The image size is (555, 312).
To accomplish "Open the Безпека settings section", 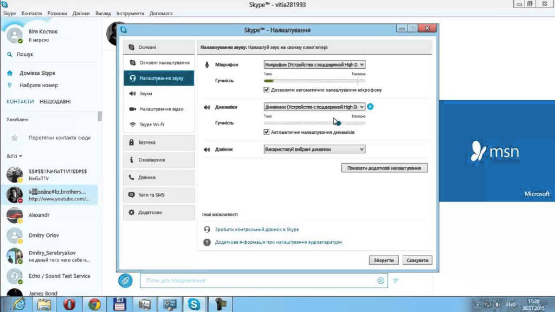I will click(159, 142).
